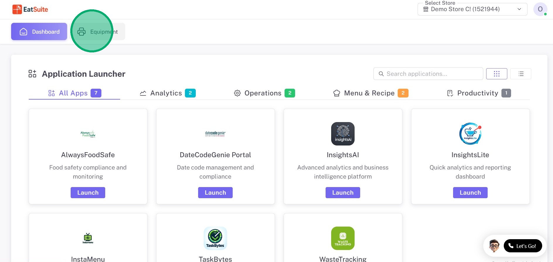Screen dimensions: 553x262
Task: Launch the DateCodeGenie Portal app
Action: pos(215,193)
